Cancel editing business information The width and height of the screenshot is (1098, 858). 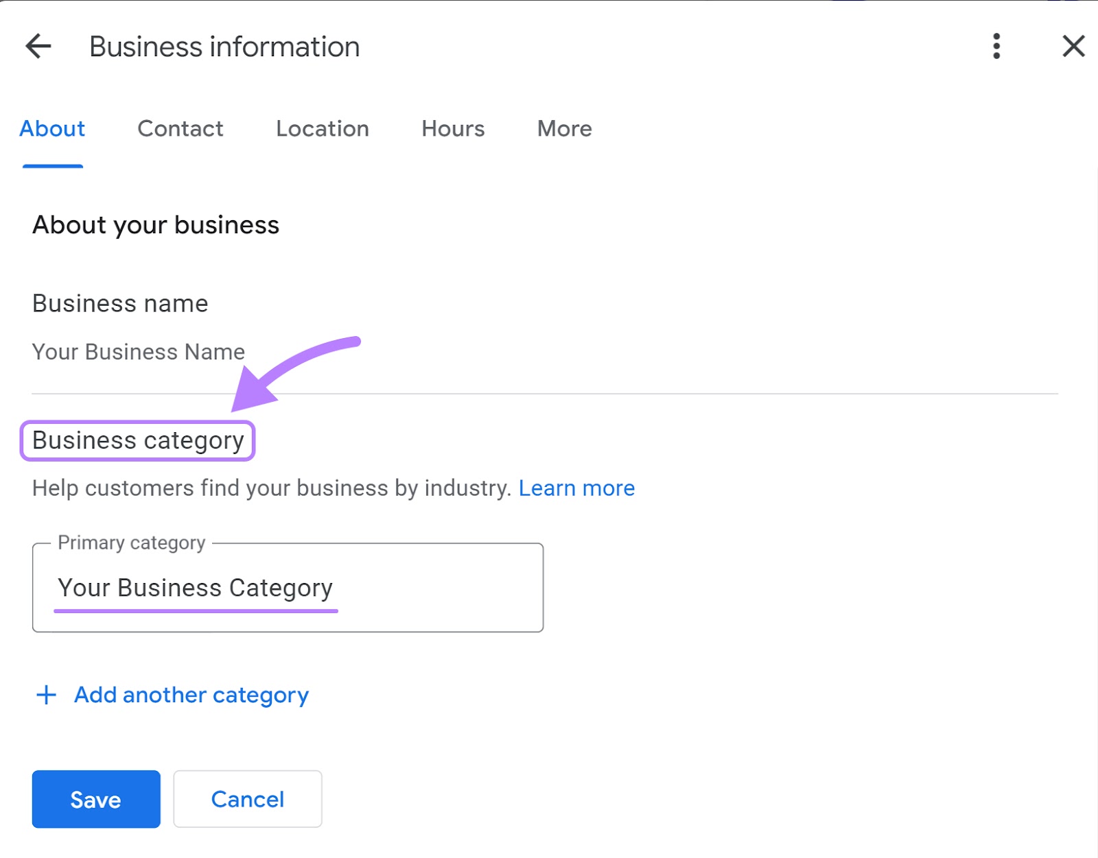click(248, 799)
